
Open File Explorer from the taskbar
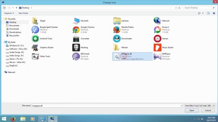[x=23, y=119]
